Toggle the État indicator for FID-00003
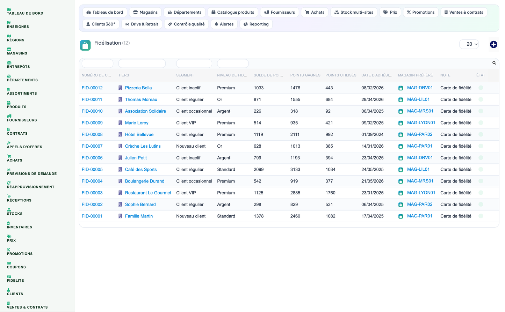This screenshot has height=312, width=505. pyautogui.click(x=481, y=193)
